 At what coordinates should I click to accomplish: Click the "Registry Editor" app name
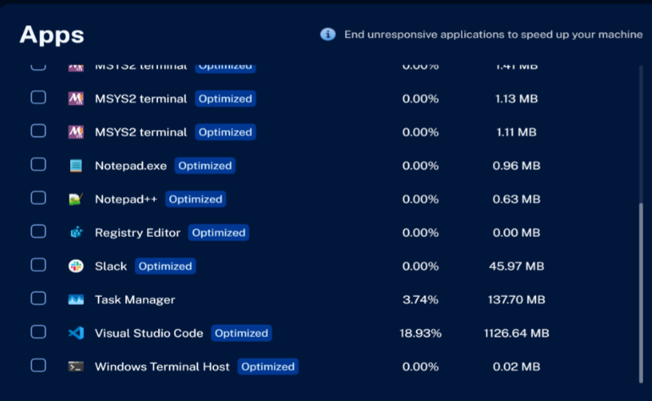click(x=138, y=233)
